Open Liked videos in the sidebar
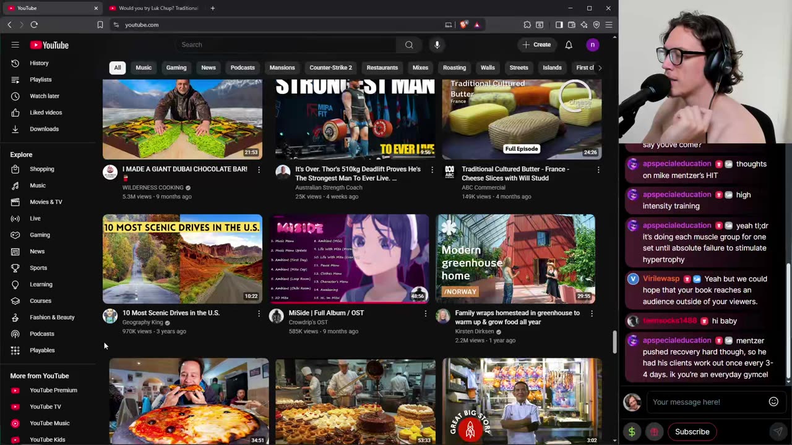The image size is (792, 445). click(46, 112)
